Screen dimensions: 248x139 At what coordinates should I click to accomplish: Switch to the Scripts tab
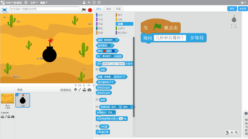coord(99,9)
